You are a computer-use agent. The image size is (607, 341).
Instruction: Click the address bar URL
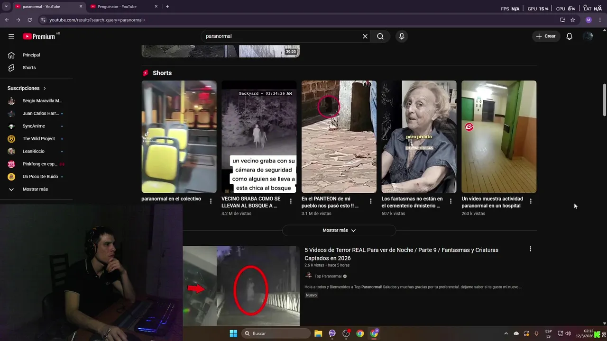(x=97, y=20)
